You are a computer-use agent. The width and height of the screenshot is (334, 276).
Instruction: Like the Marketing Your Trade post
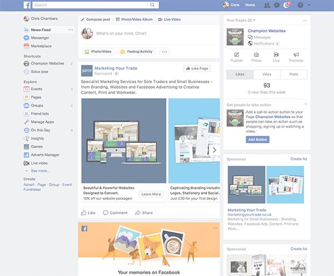pyautogui.click(x=88, y=212)
